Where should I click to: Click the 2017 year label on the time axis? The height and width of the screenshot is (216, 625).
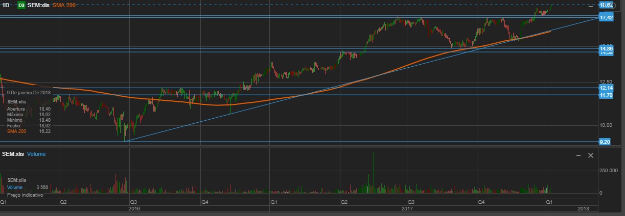[407, 209]
